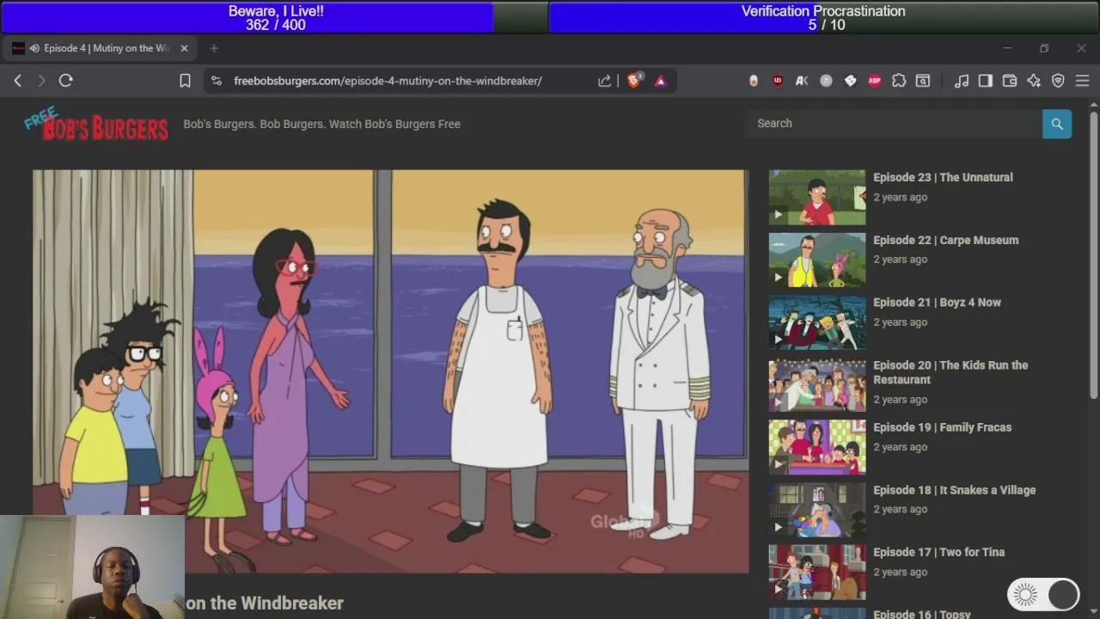The height and width of the screenshot is (619, 1100).
Task: Open Episode 20 | The Kids Run the Restaurant
Action: 950,372
